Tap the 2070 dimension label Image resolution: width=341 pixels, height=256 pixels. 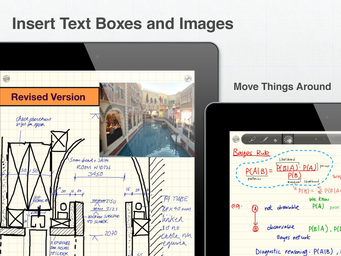(x=111, y=233)
